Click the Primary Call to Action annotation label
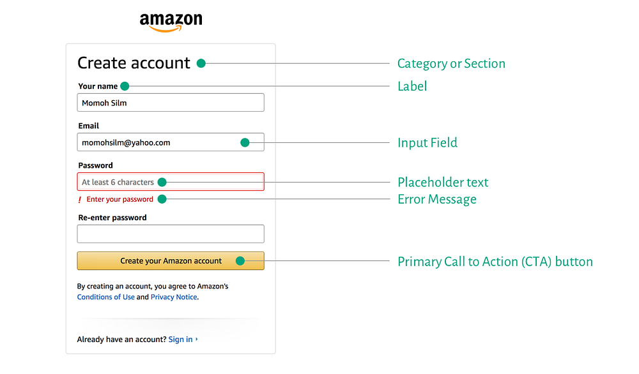Screen dimensions: 639x374 pyautogui.click(x=495, y=262)
